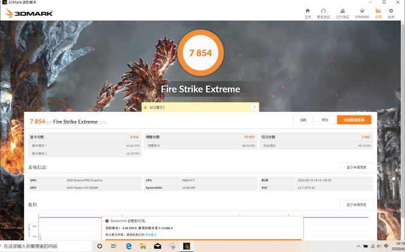Go to the Home page icon

(x=307, y=11)
